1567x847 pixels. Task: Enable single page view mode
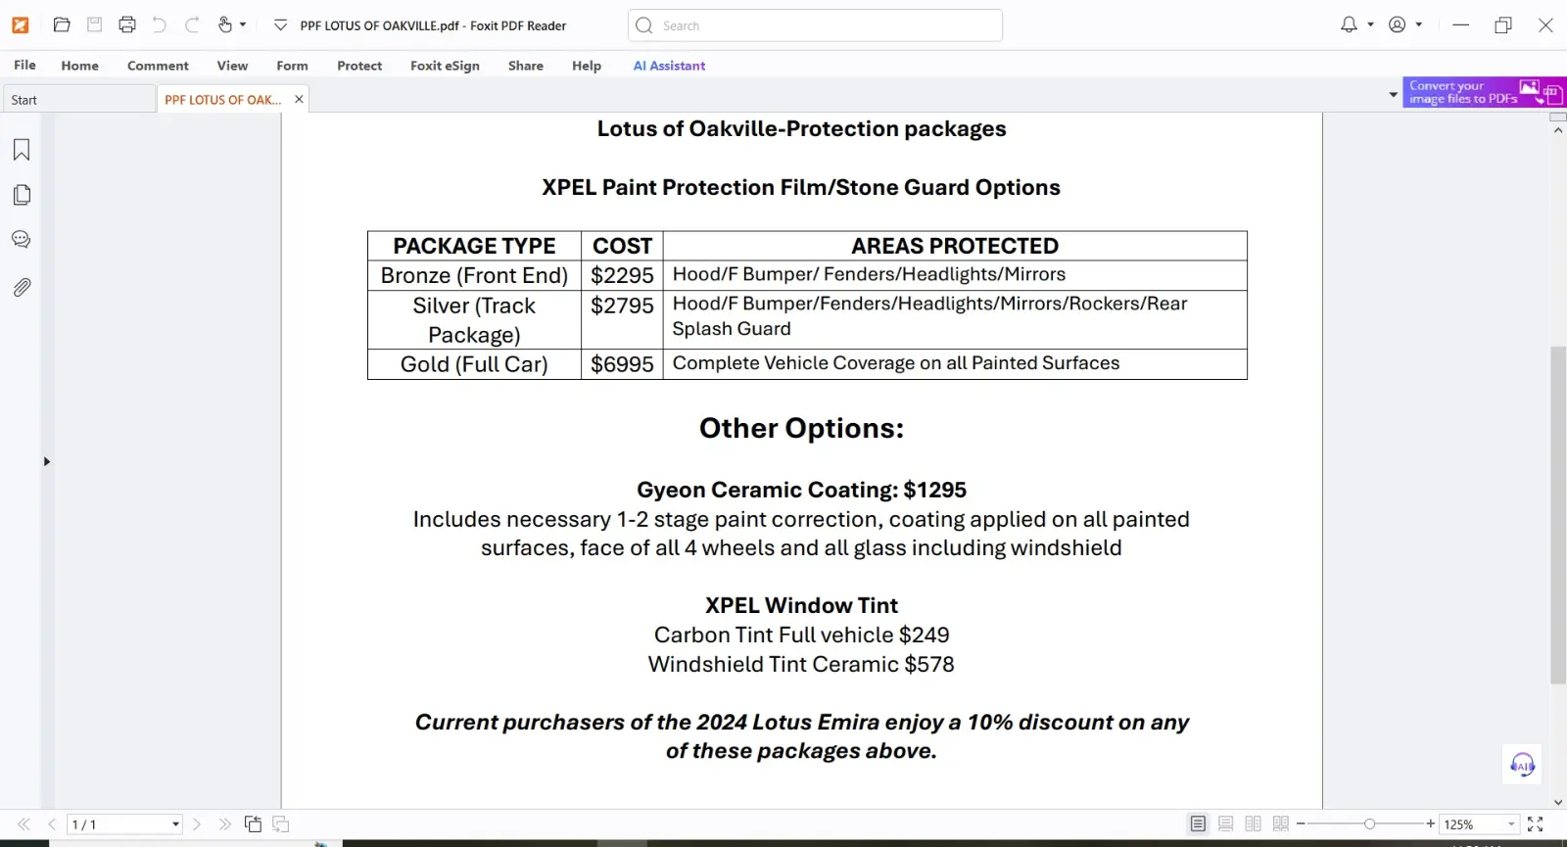[x=1198, y=824]
